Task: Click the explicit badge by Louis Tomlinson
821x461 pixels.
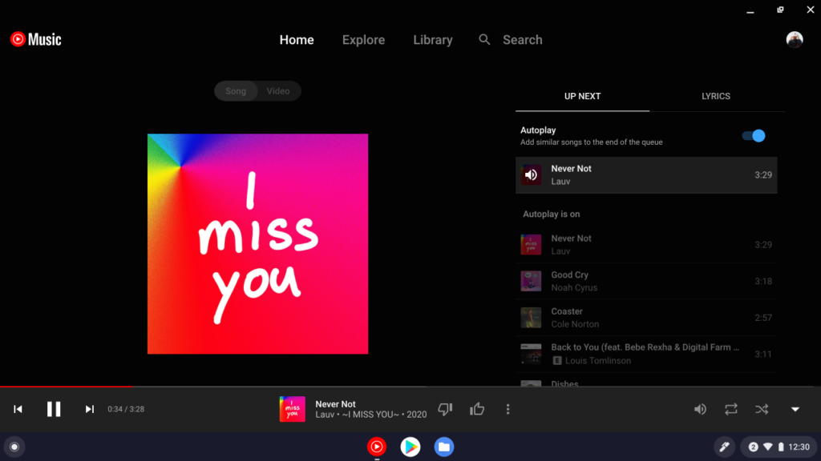Action: pos(557,361)
